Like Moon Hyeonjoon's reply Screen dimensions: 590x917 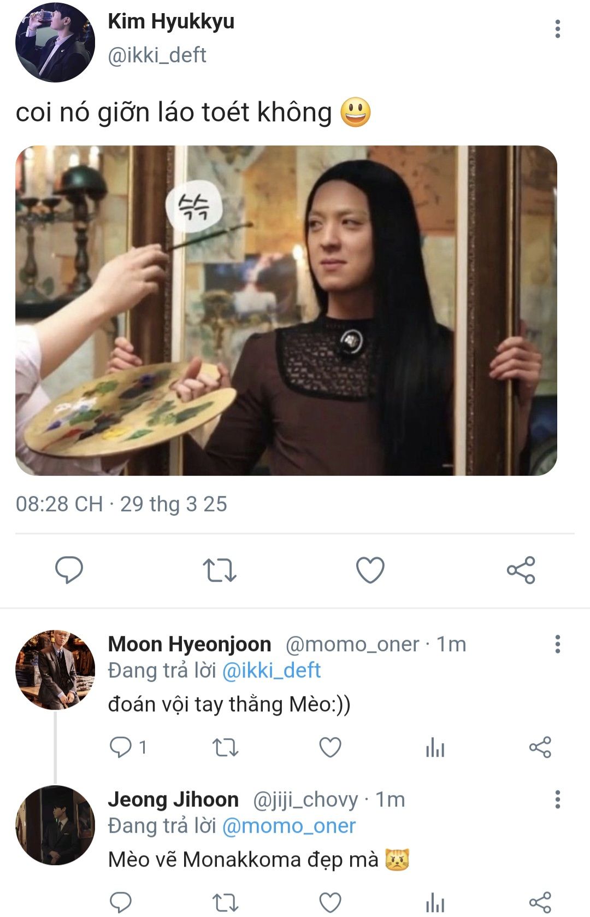pyautogui.click(x=330, y=747)
